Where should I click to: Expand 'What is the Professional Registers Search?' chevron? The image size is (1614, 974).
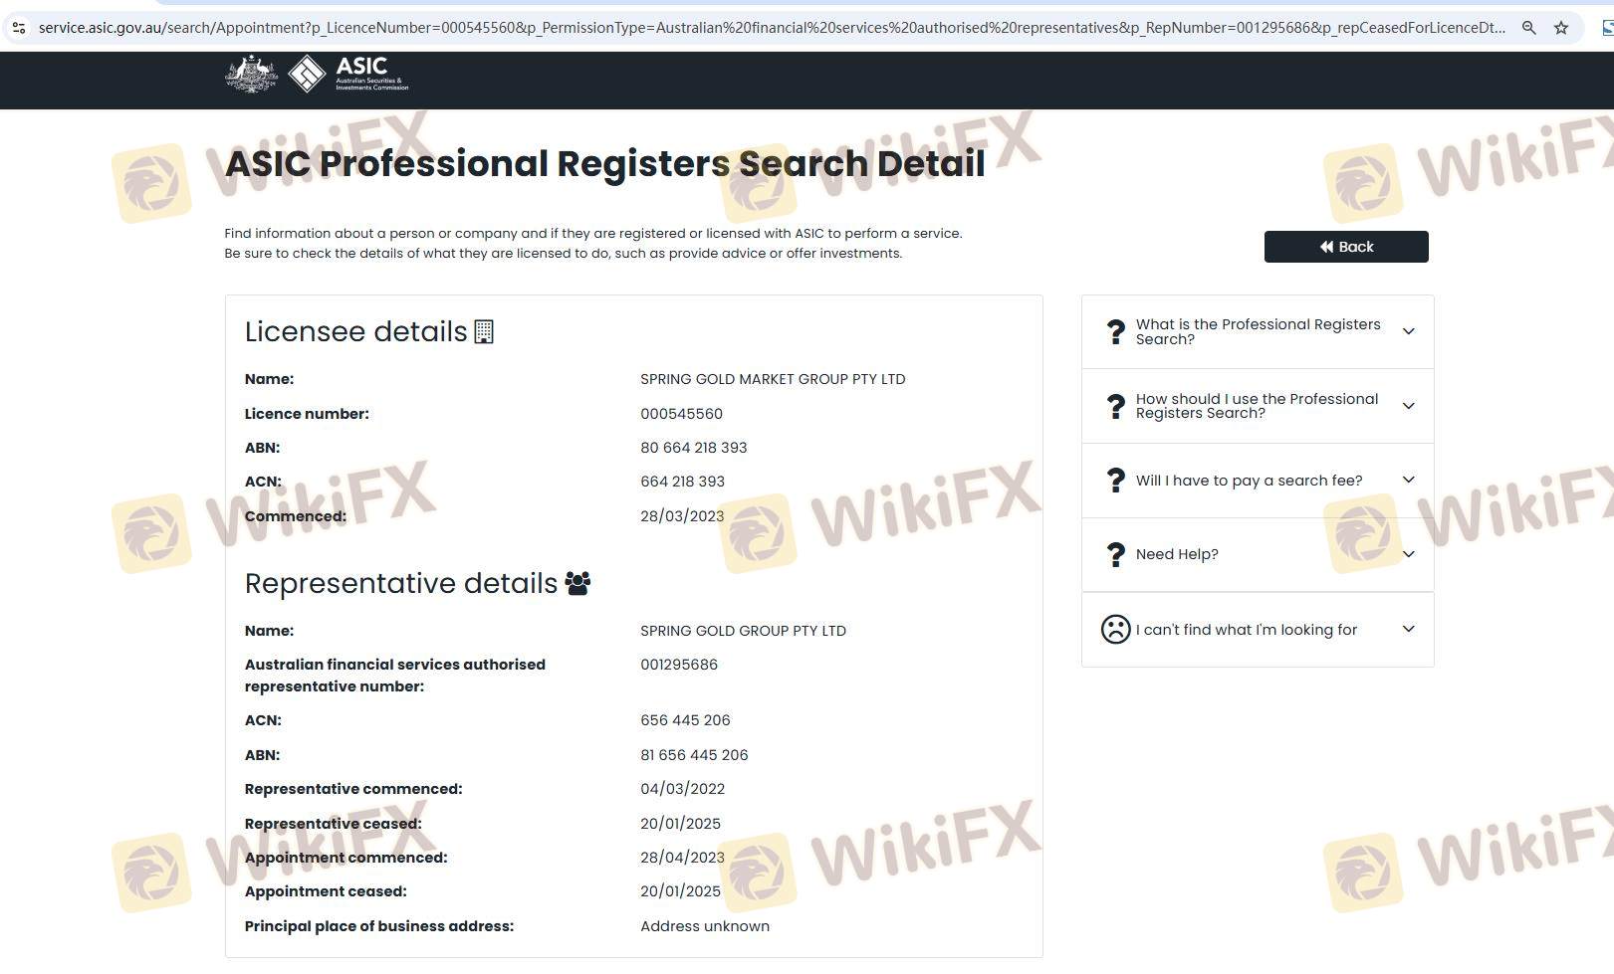(x=1408, y=331)
